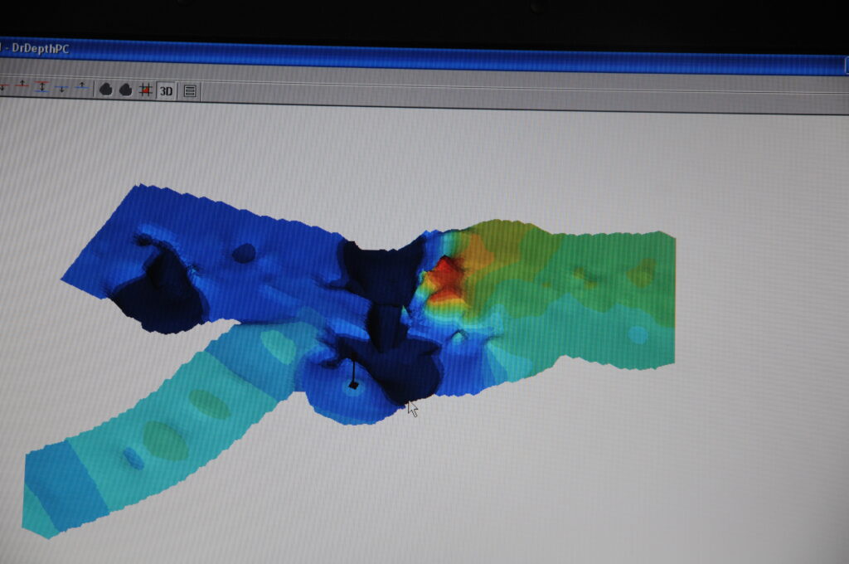Screen dimensions: 849x564
Task: Toggle the 3D view button
Action: point(166,91)
